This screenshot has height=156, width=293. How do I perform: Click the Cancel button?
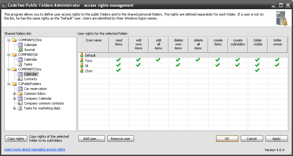click(x=252, y=139)
